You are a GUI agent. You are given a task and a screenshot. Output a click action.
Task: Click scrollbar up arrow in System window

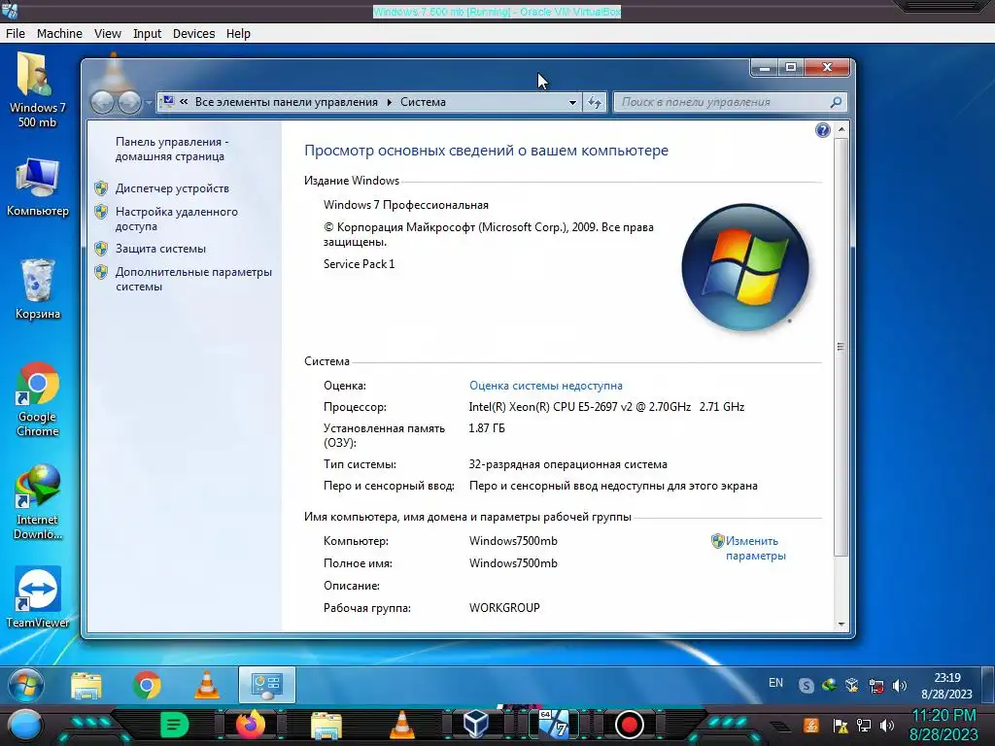pyautogui.click(x=841, y=129)
